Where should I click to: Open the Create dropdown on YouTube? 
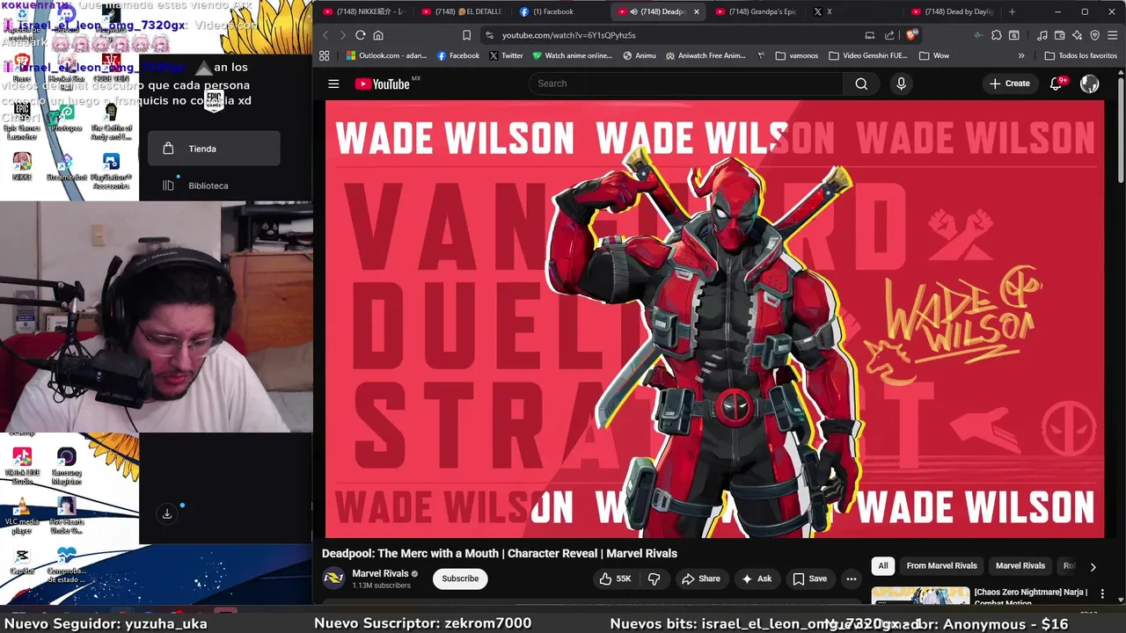(x=1009, y=84)
